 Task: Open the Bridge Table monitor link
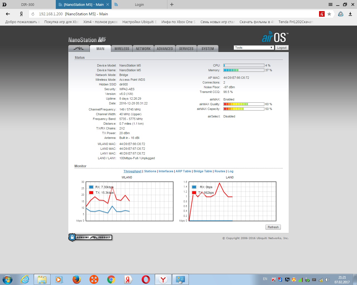pos(203,171)
